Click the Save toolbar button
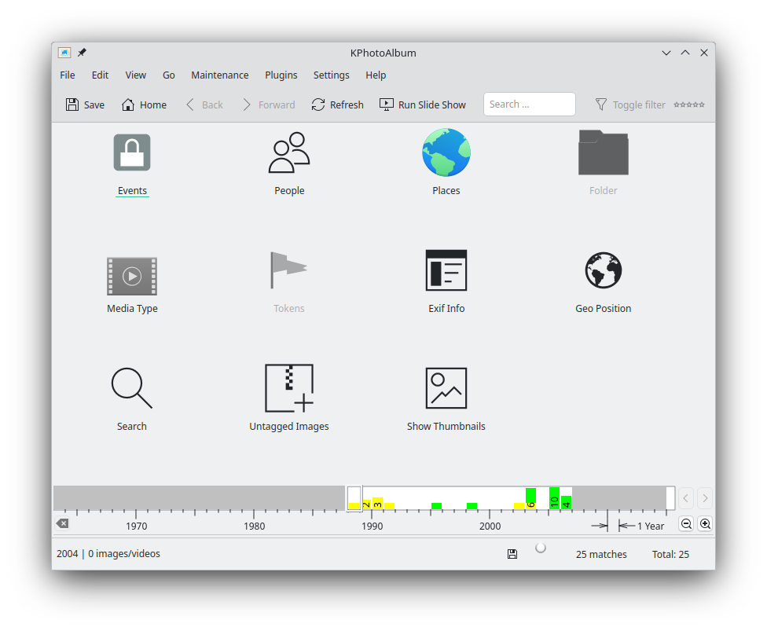 click(x=85, y=105)
